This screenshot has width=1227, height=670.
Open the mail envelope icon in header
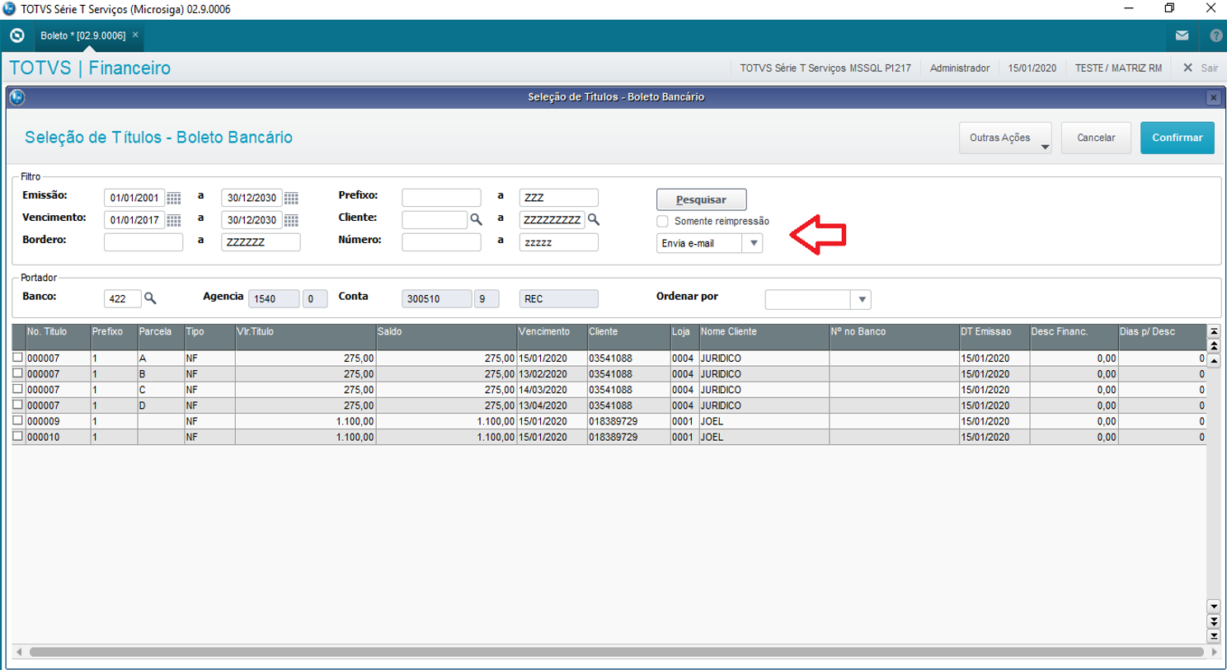(x=1182, y=35)
